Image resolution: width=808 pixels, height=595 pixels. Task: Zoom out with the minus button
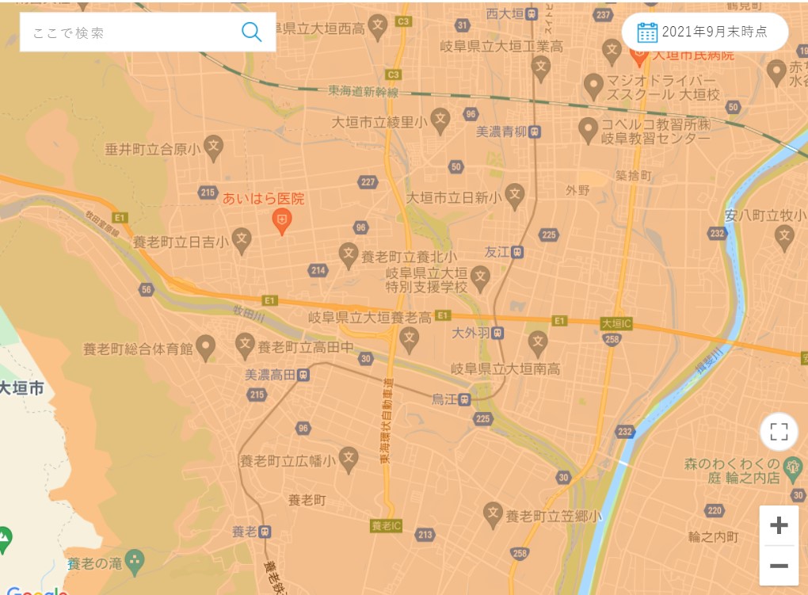pos(779,566)
